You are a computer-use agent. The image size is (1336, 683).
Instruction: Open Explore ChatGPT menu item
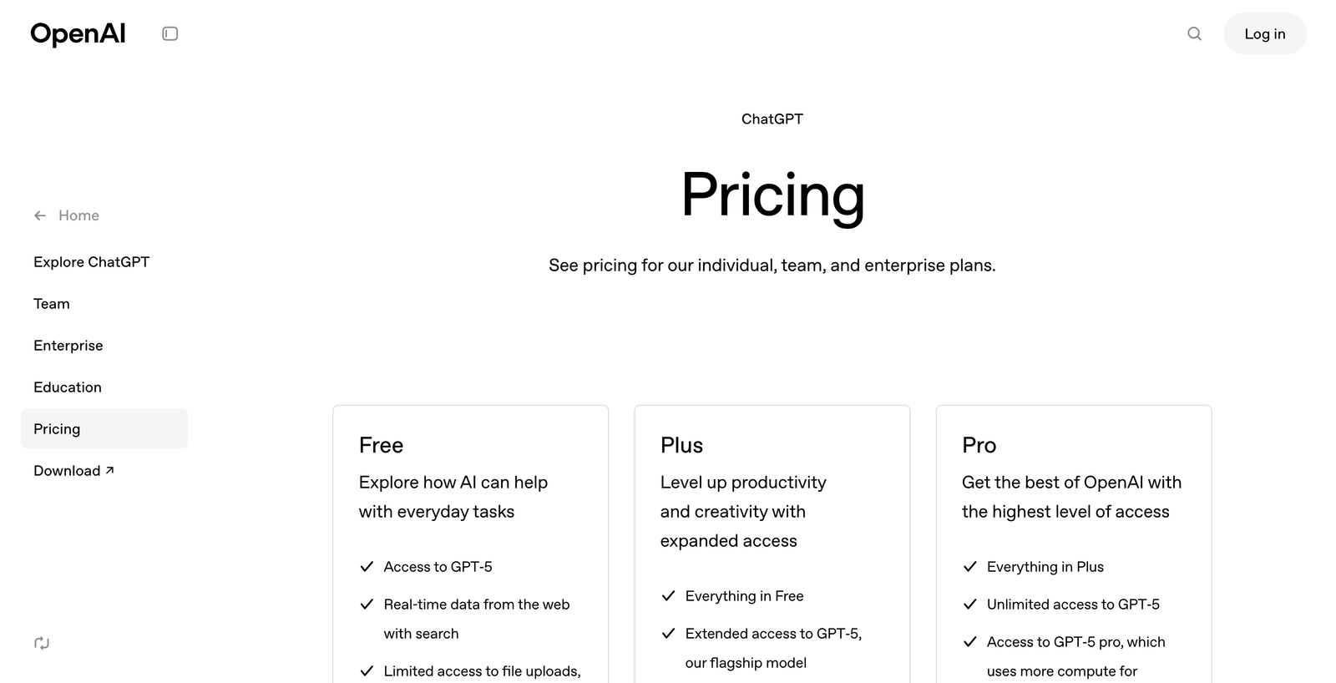pos(91,262)
